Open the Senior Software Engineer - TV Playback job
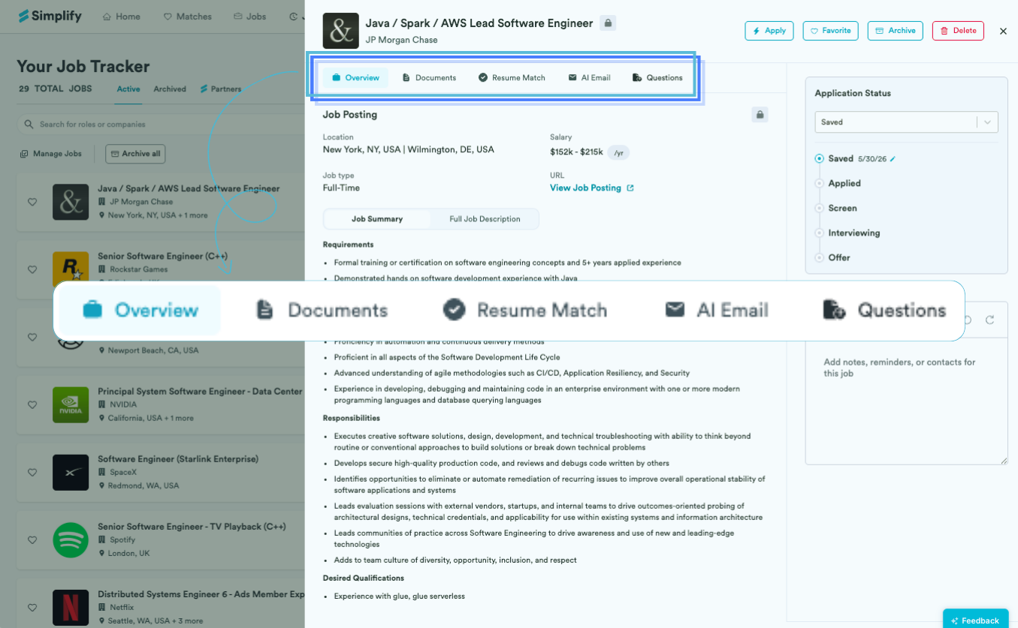 click(x=192, y=527)
